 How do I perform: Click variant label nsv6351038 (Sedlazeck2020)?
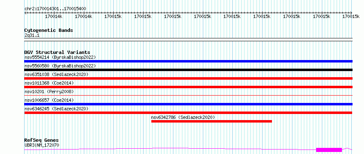pyautogui.click(x=56, y=74)
